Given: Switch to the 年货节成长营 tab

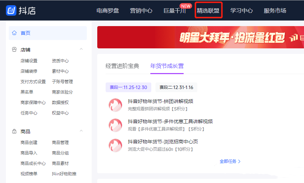Looking at the screenshot, I should (x=167, y=66).
